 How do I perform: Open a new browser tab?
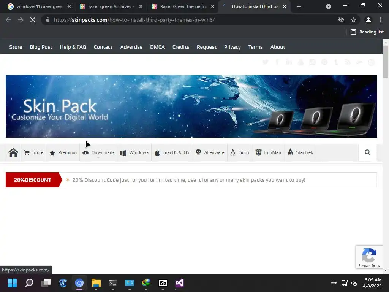click(299, 6)
